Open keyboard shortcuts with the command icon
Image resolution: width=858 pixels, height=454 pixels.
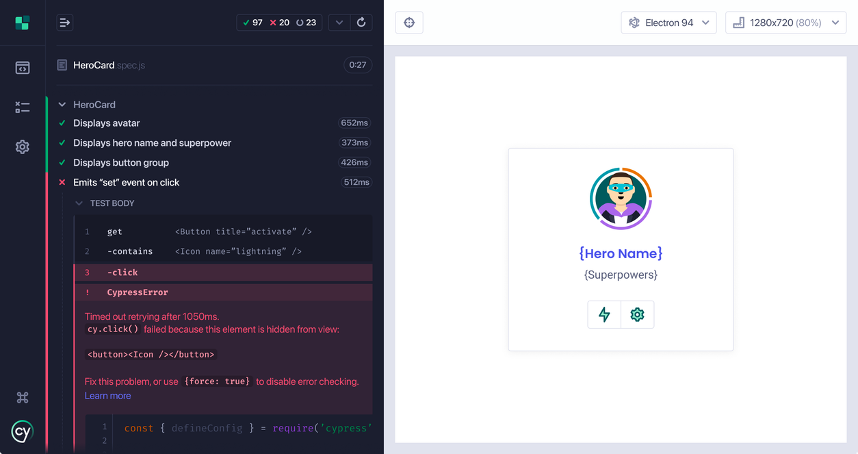[23, 397]
